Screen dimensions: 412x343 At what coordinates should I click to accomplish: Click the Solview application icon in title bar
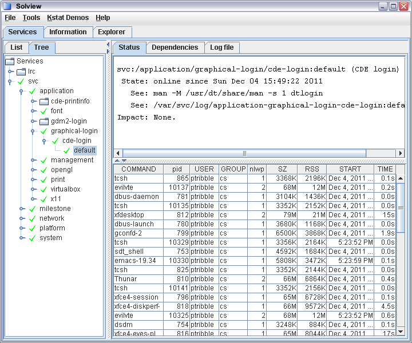click(7, 6)
